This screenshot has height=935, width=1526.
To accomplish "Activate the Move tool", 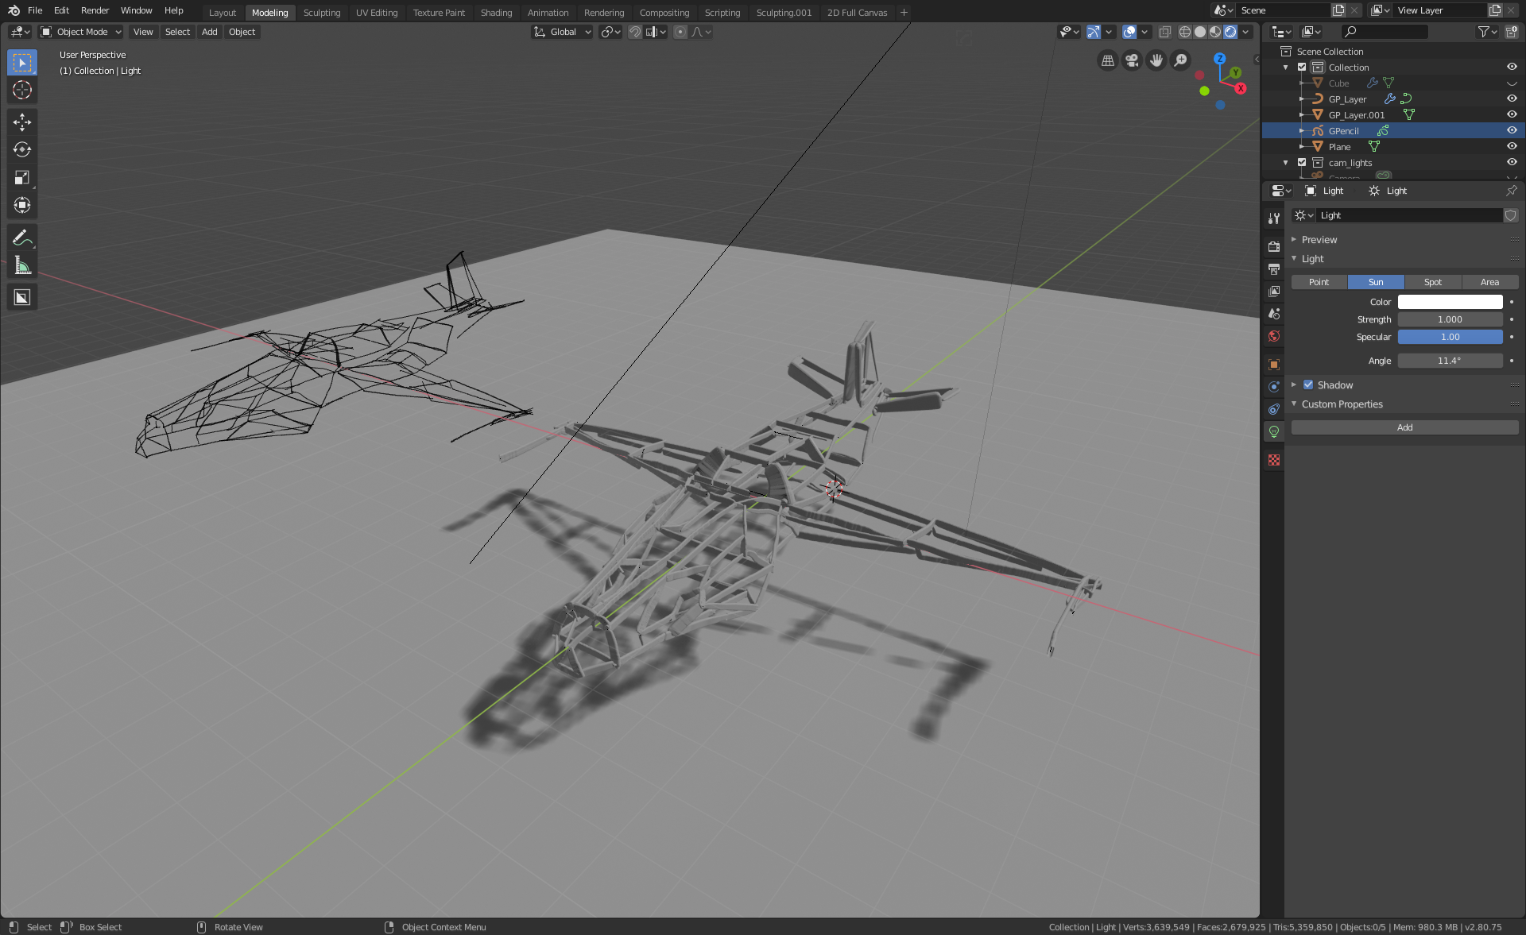I will [22, 122].
